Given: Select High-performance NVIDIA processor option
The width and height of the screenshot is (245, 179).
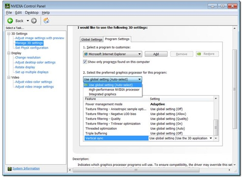Looking at the screenshot, I should 114,89.
